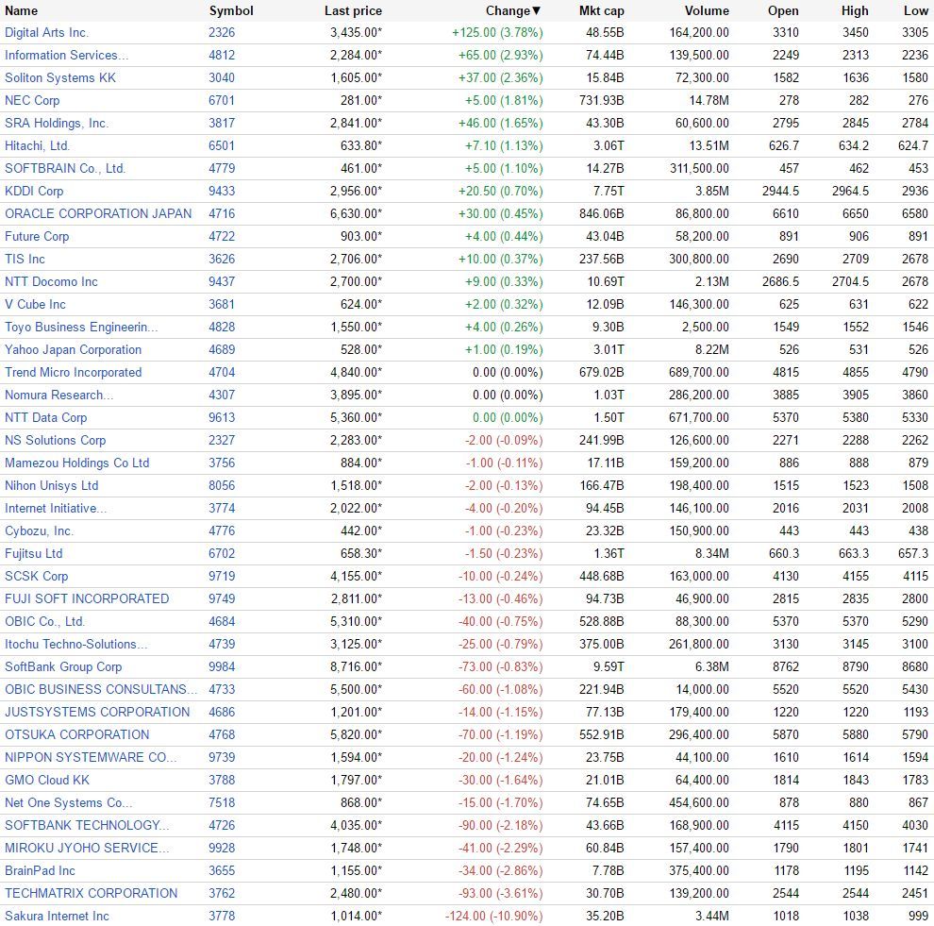Screen dimensions: 934x926
Task: Click symbol 9433 for KDDI Corp
Action: [x=222, y=191]
